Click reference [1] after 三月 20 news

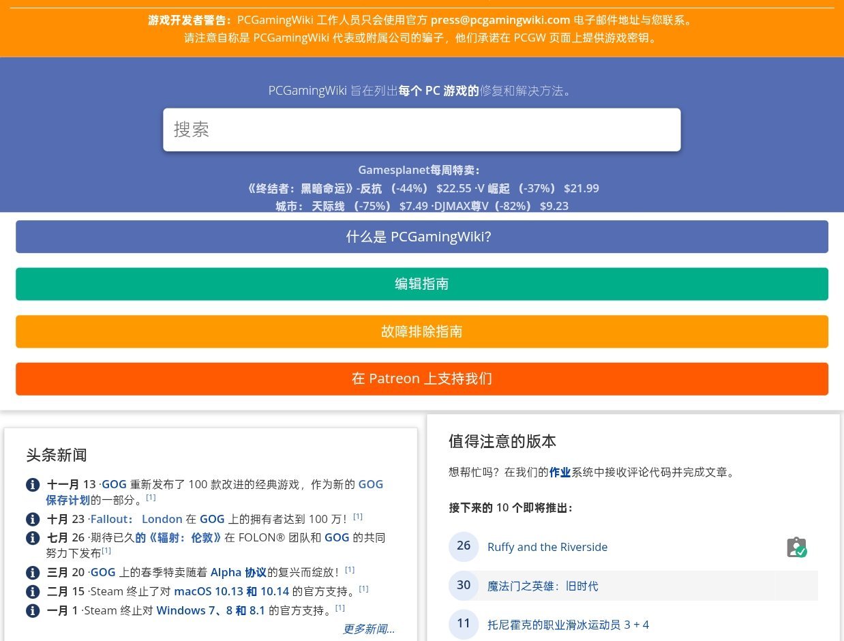(x=350, y=569)
